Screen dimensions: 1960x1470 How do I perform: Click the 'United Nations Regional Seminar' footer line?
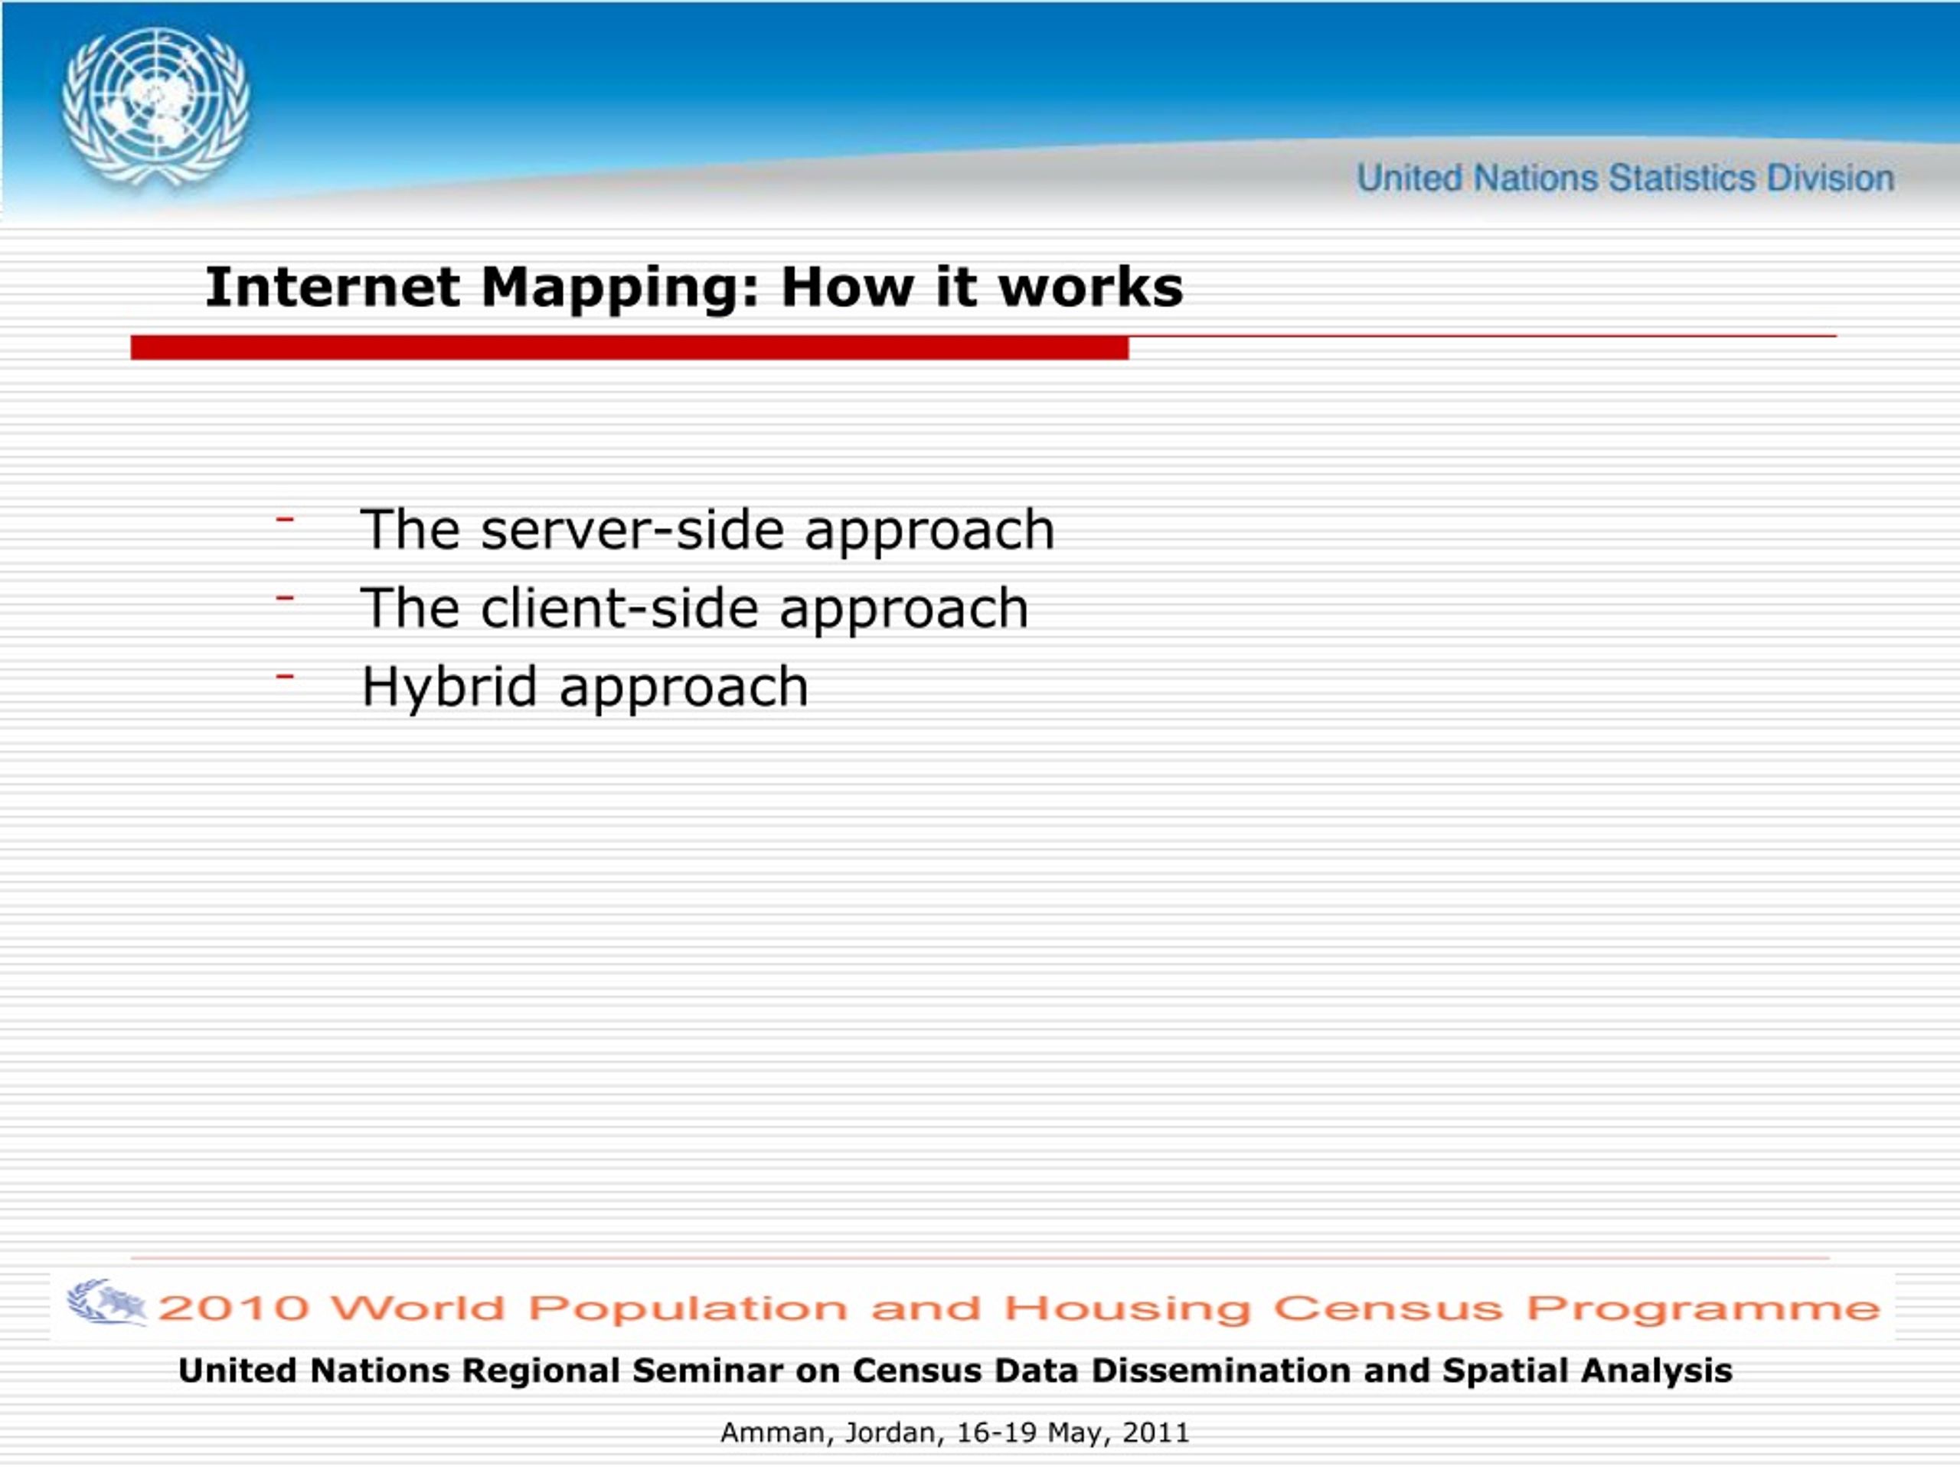pos(955,1370)
